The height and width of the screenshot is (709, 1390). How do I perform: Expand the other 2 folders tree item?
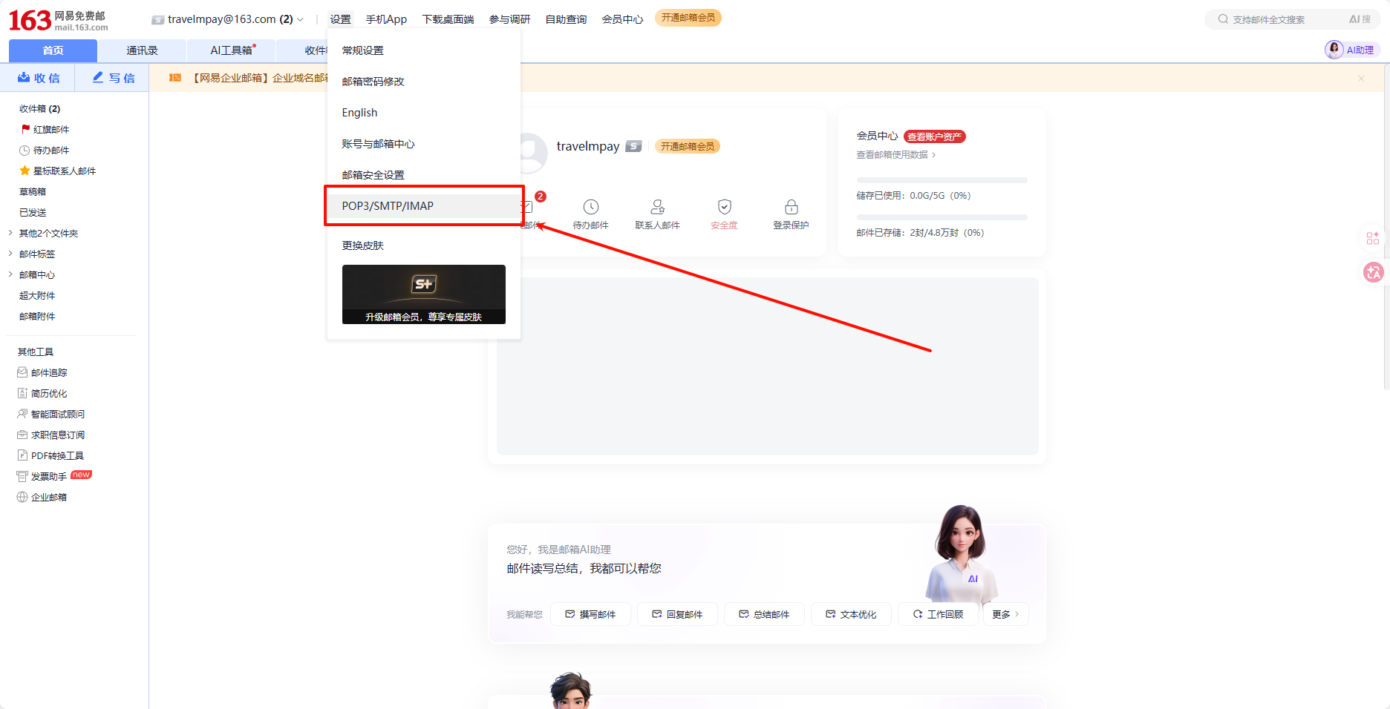coord(10,233)
